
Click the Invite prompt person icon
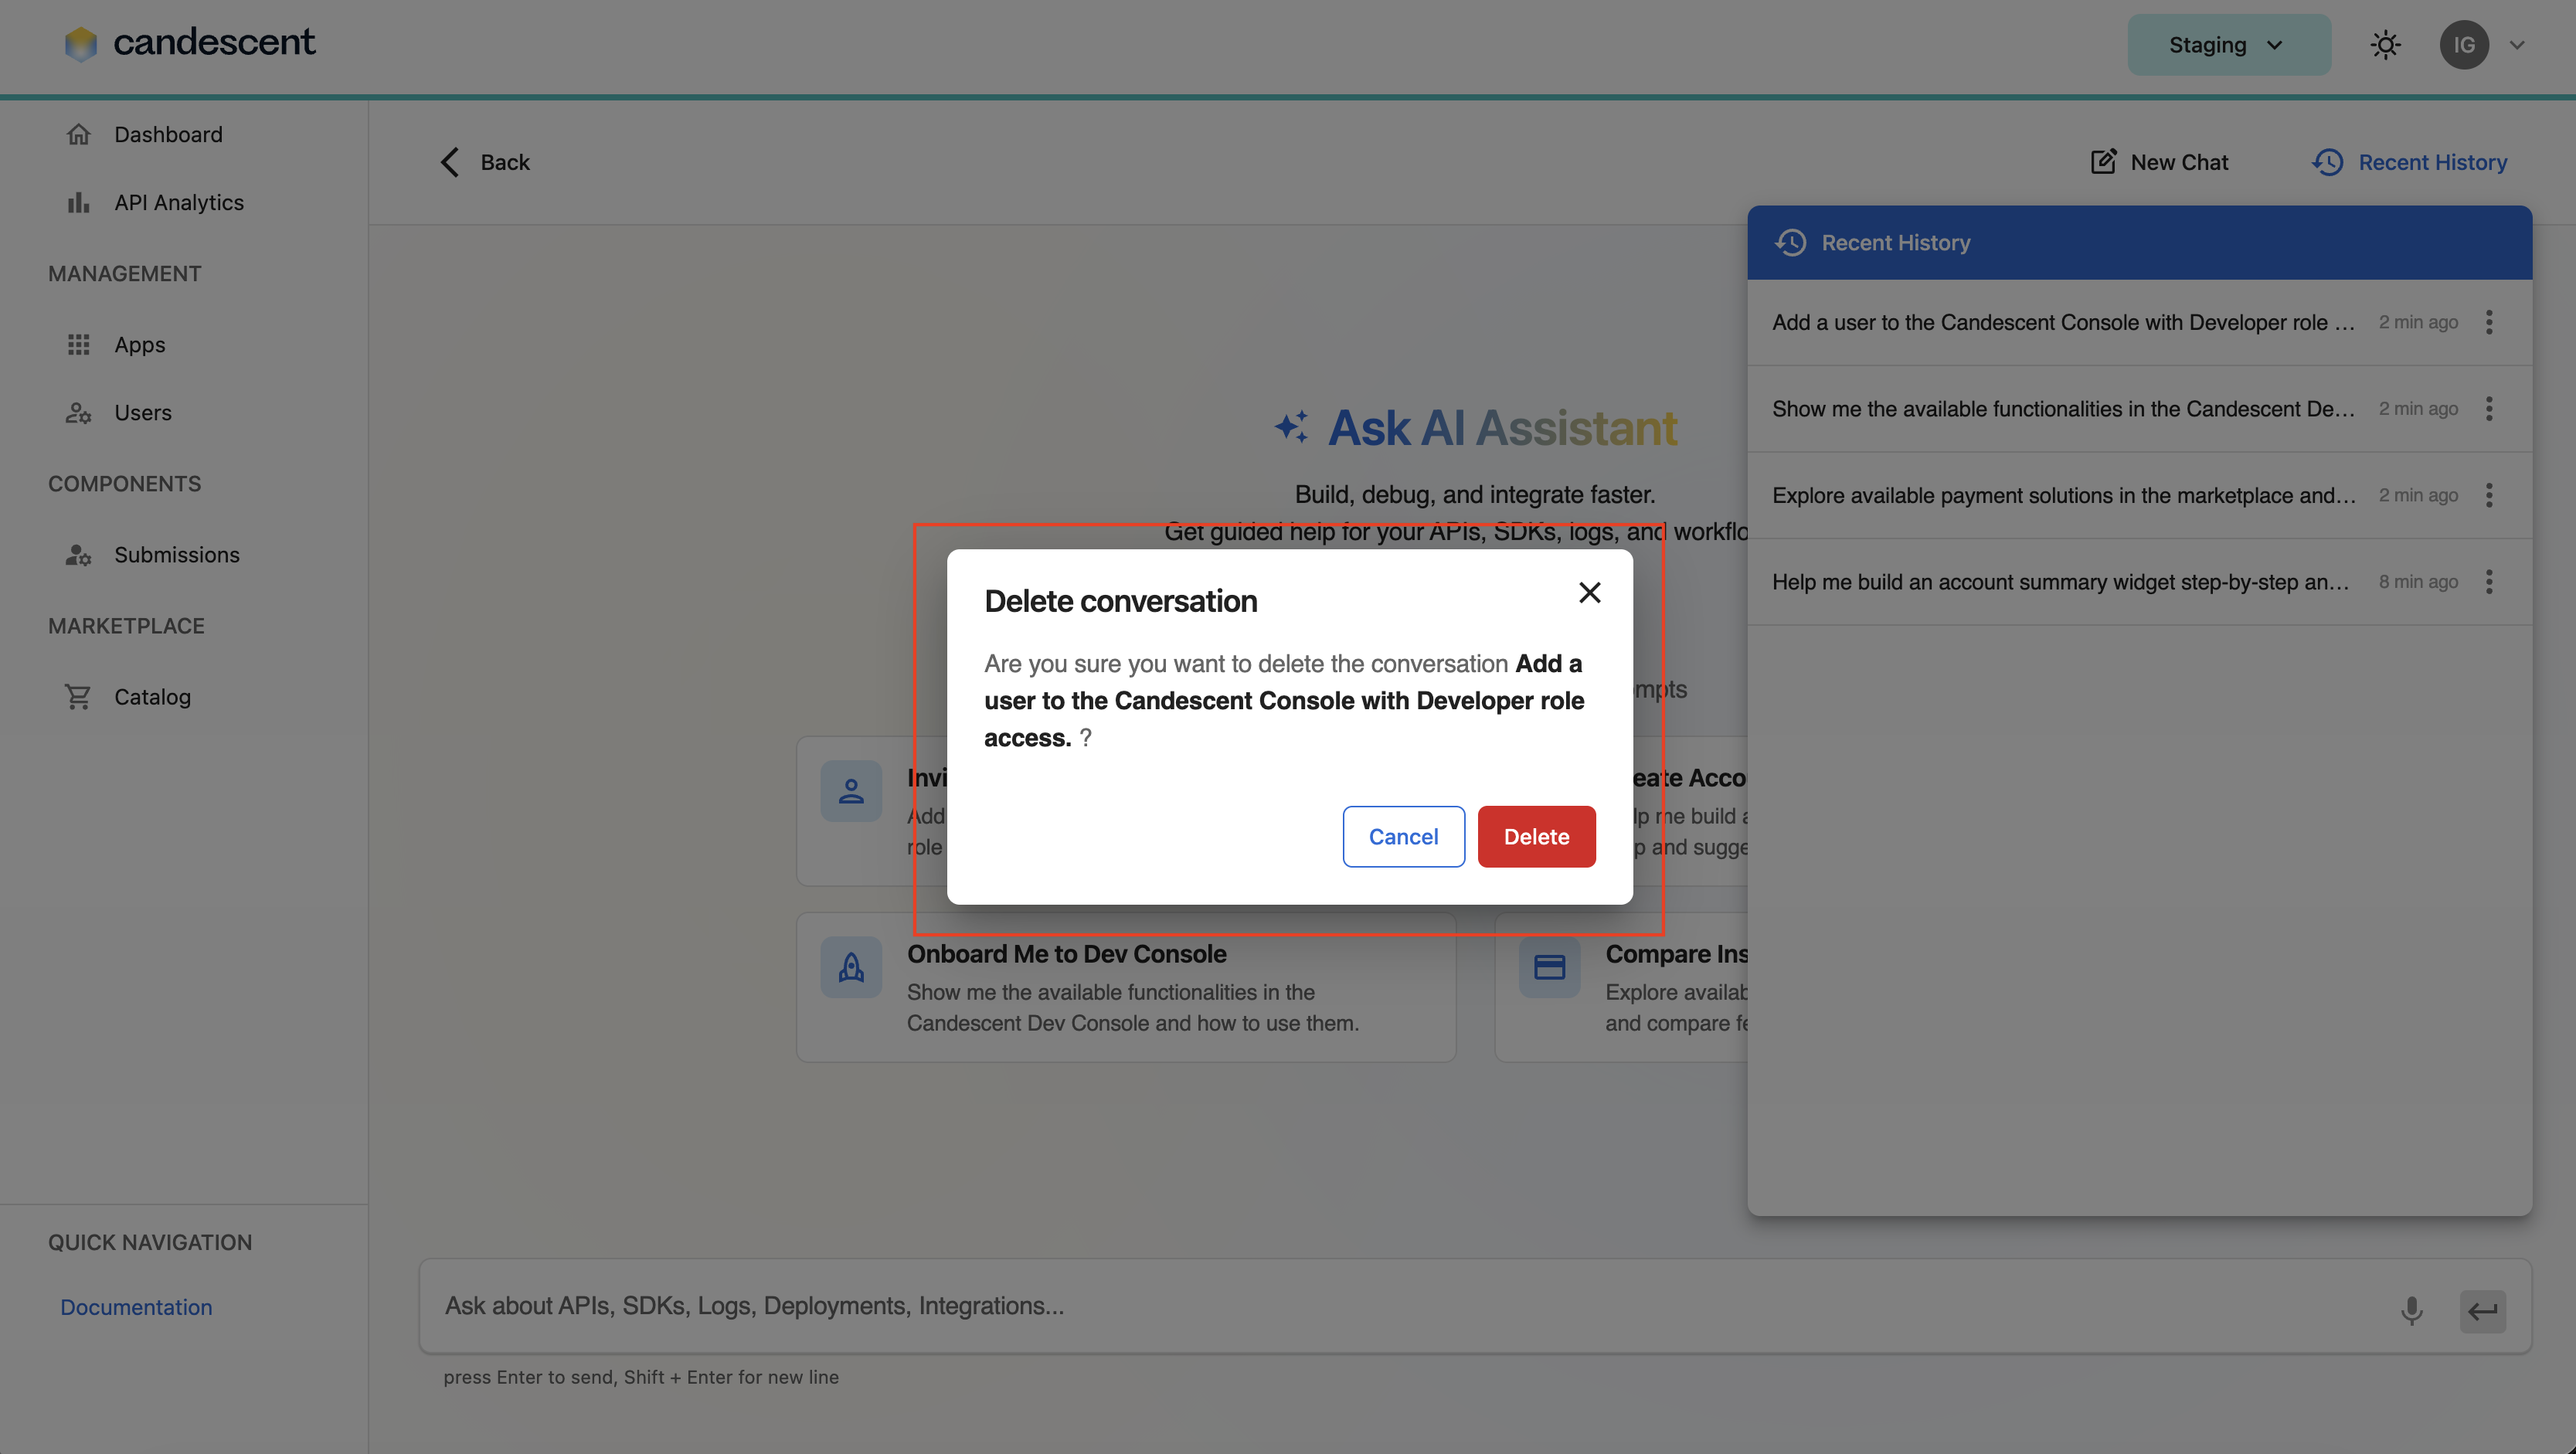[851, 791]
